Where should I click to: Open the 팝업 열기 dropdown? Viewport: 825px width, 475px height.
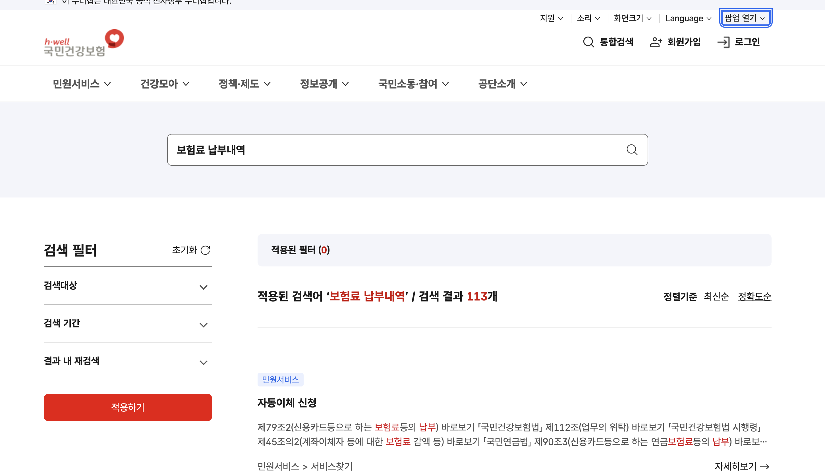(x=745, y=18)
